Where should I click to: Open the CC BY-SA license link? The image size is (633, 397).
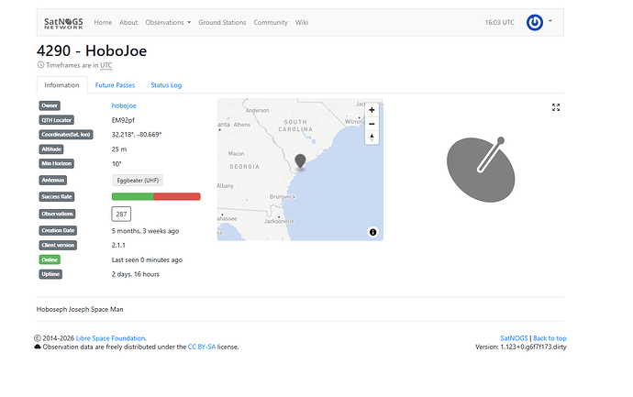pos(202,347)
